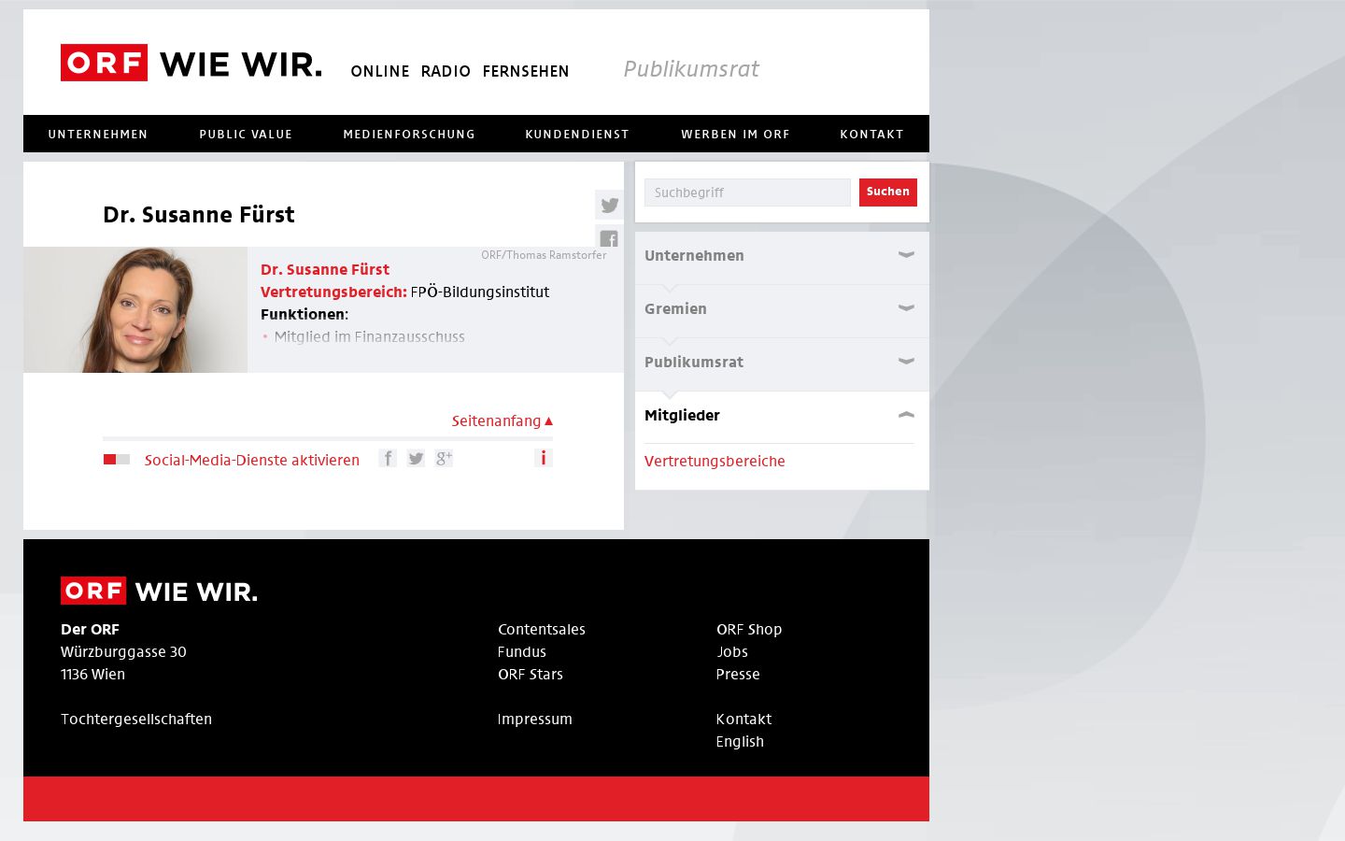Click the Suchen search button
Viewport: 1345px width, 841px height.
[x=888, y=192]
